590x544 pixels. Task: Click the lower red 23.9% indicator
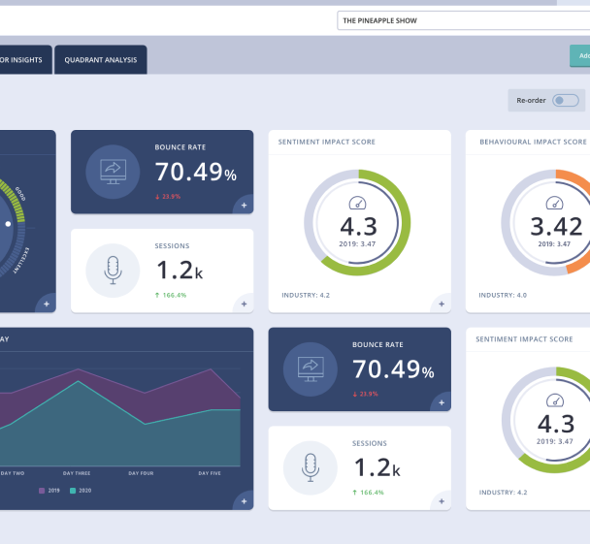[x=366, y=394]
